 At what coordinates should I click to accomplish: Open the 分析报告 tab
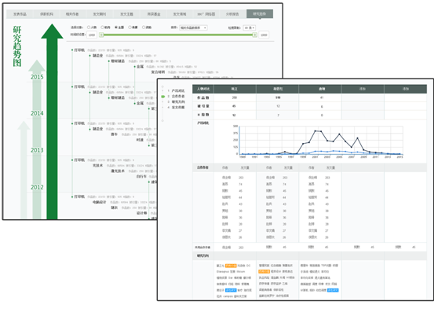[x=232, y=14]
